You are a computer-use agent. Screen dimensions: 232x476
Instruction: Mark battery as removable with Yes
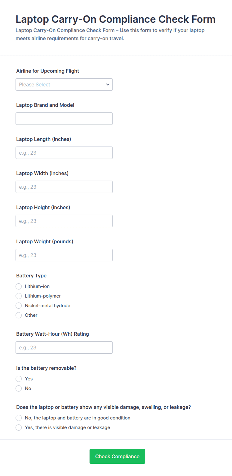tap(19, 379)
